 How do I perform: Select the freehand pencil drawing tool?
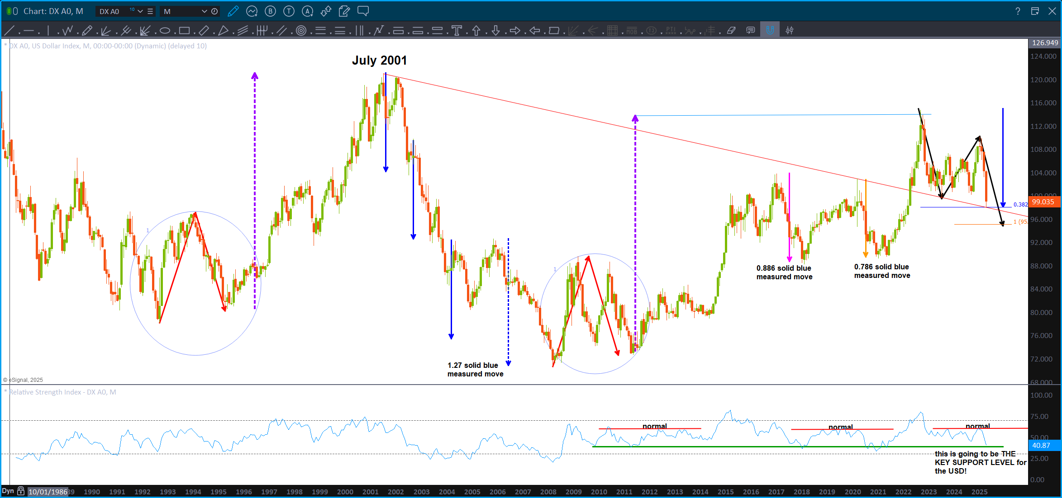(87, 31)
